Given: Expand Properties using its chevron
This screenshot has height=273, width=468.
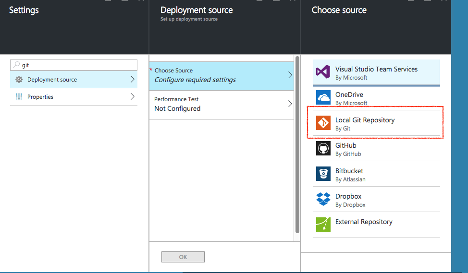Looking at the screenshot, I should coord(133,96).
